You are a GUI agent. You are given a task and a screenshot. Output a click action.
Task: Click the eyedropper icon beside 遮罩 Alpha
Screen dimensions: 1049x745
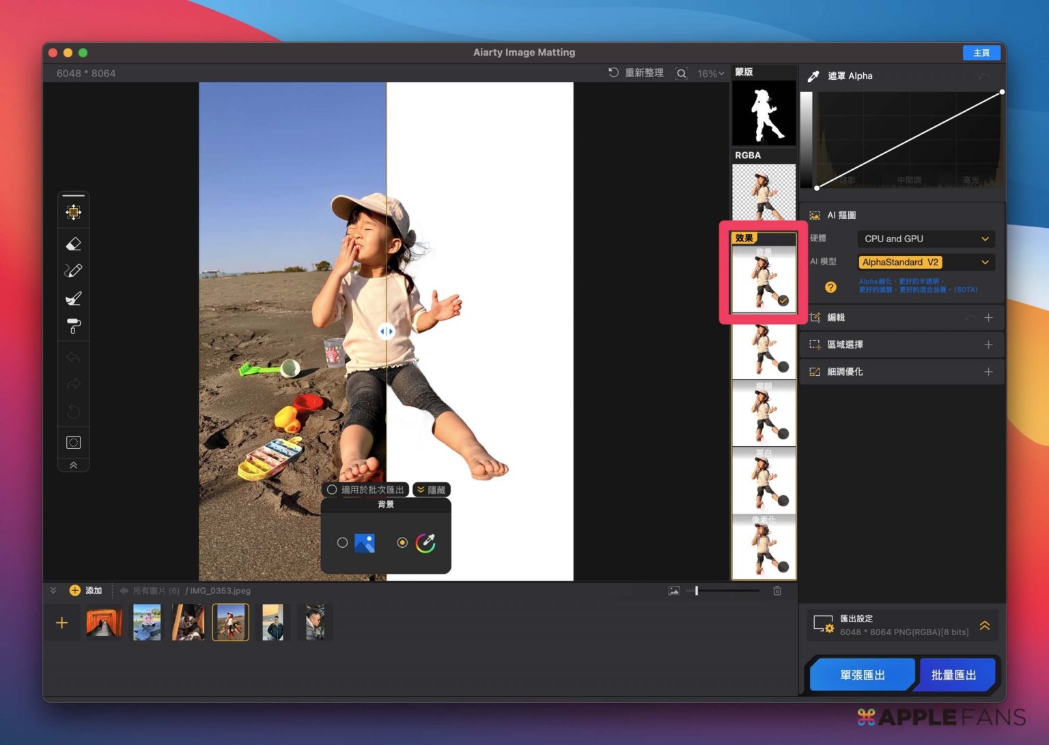(813, 76)
